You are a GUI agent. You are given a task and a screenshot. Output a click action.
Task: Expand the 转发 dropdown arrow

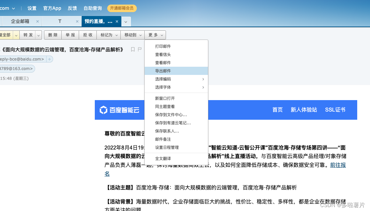tap(38, 35)
